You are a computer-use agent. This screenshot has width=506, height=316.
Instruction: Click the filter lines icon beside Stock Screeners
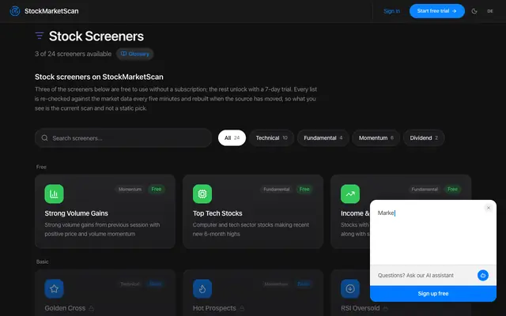pos(40,36)
